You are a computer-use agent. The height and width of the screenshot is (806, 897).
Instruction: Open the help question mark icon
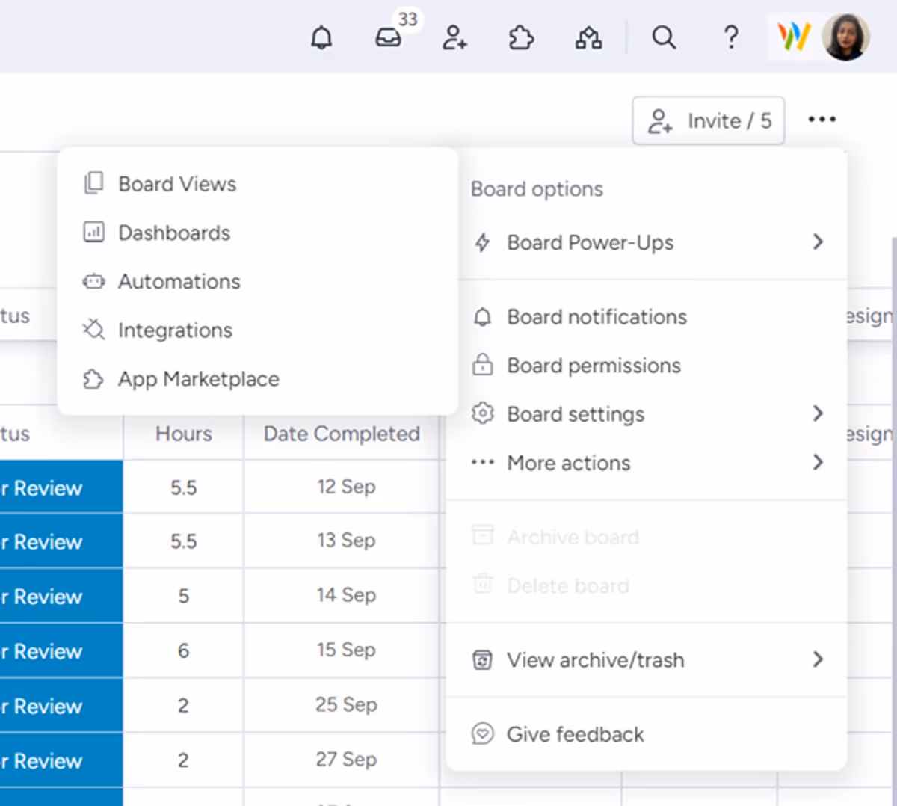click(731, 37)
